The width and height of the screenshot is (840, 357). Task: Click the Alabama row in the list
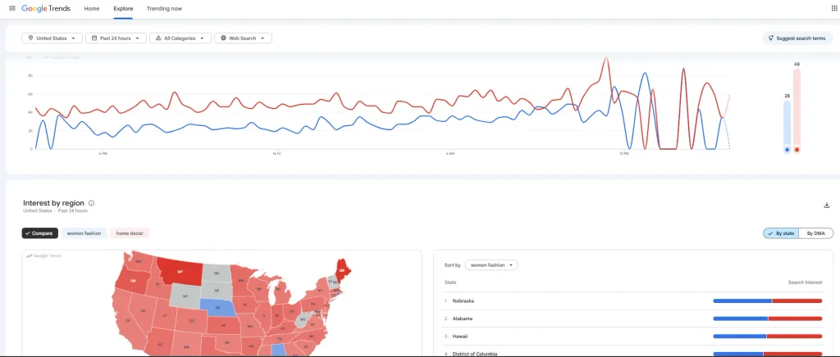633,319
